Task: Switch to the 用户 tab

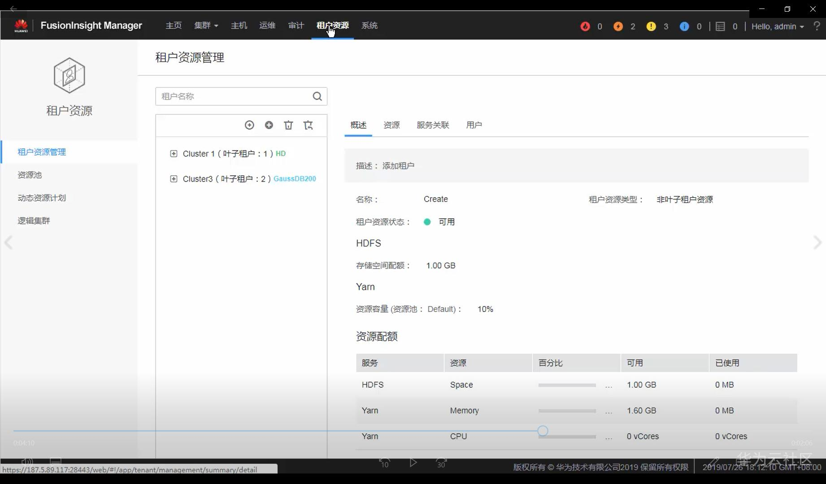Action: tap(474, 125)
